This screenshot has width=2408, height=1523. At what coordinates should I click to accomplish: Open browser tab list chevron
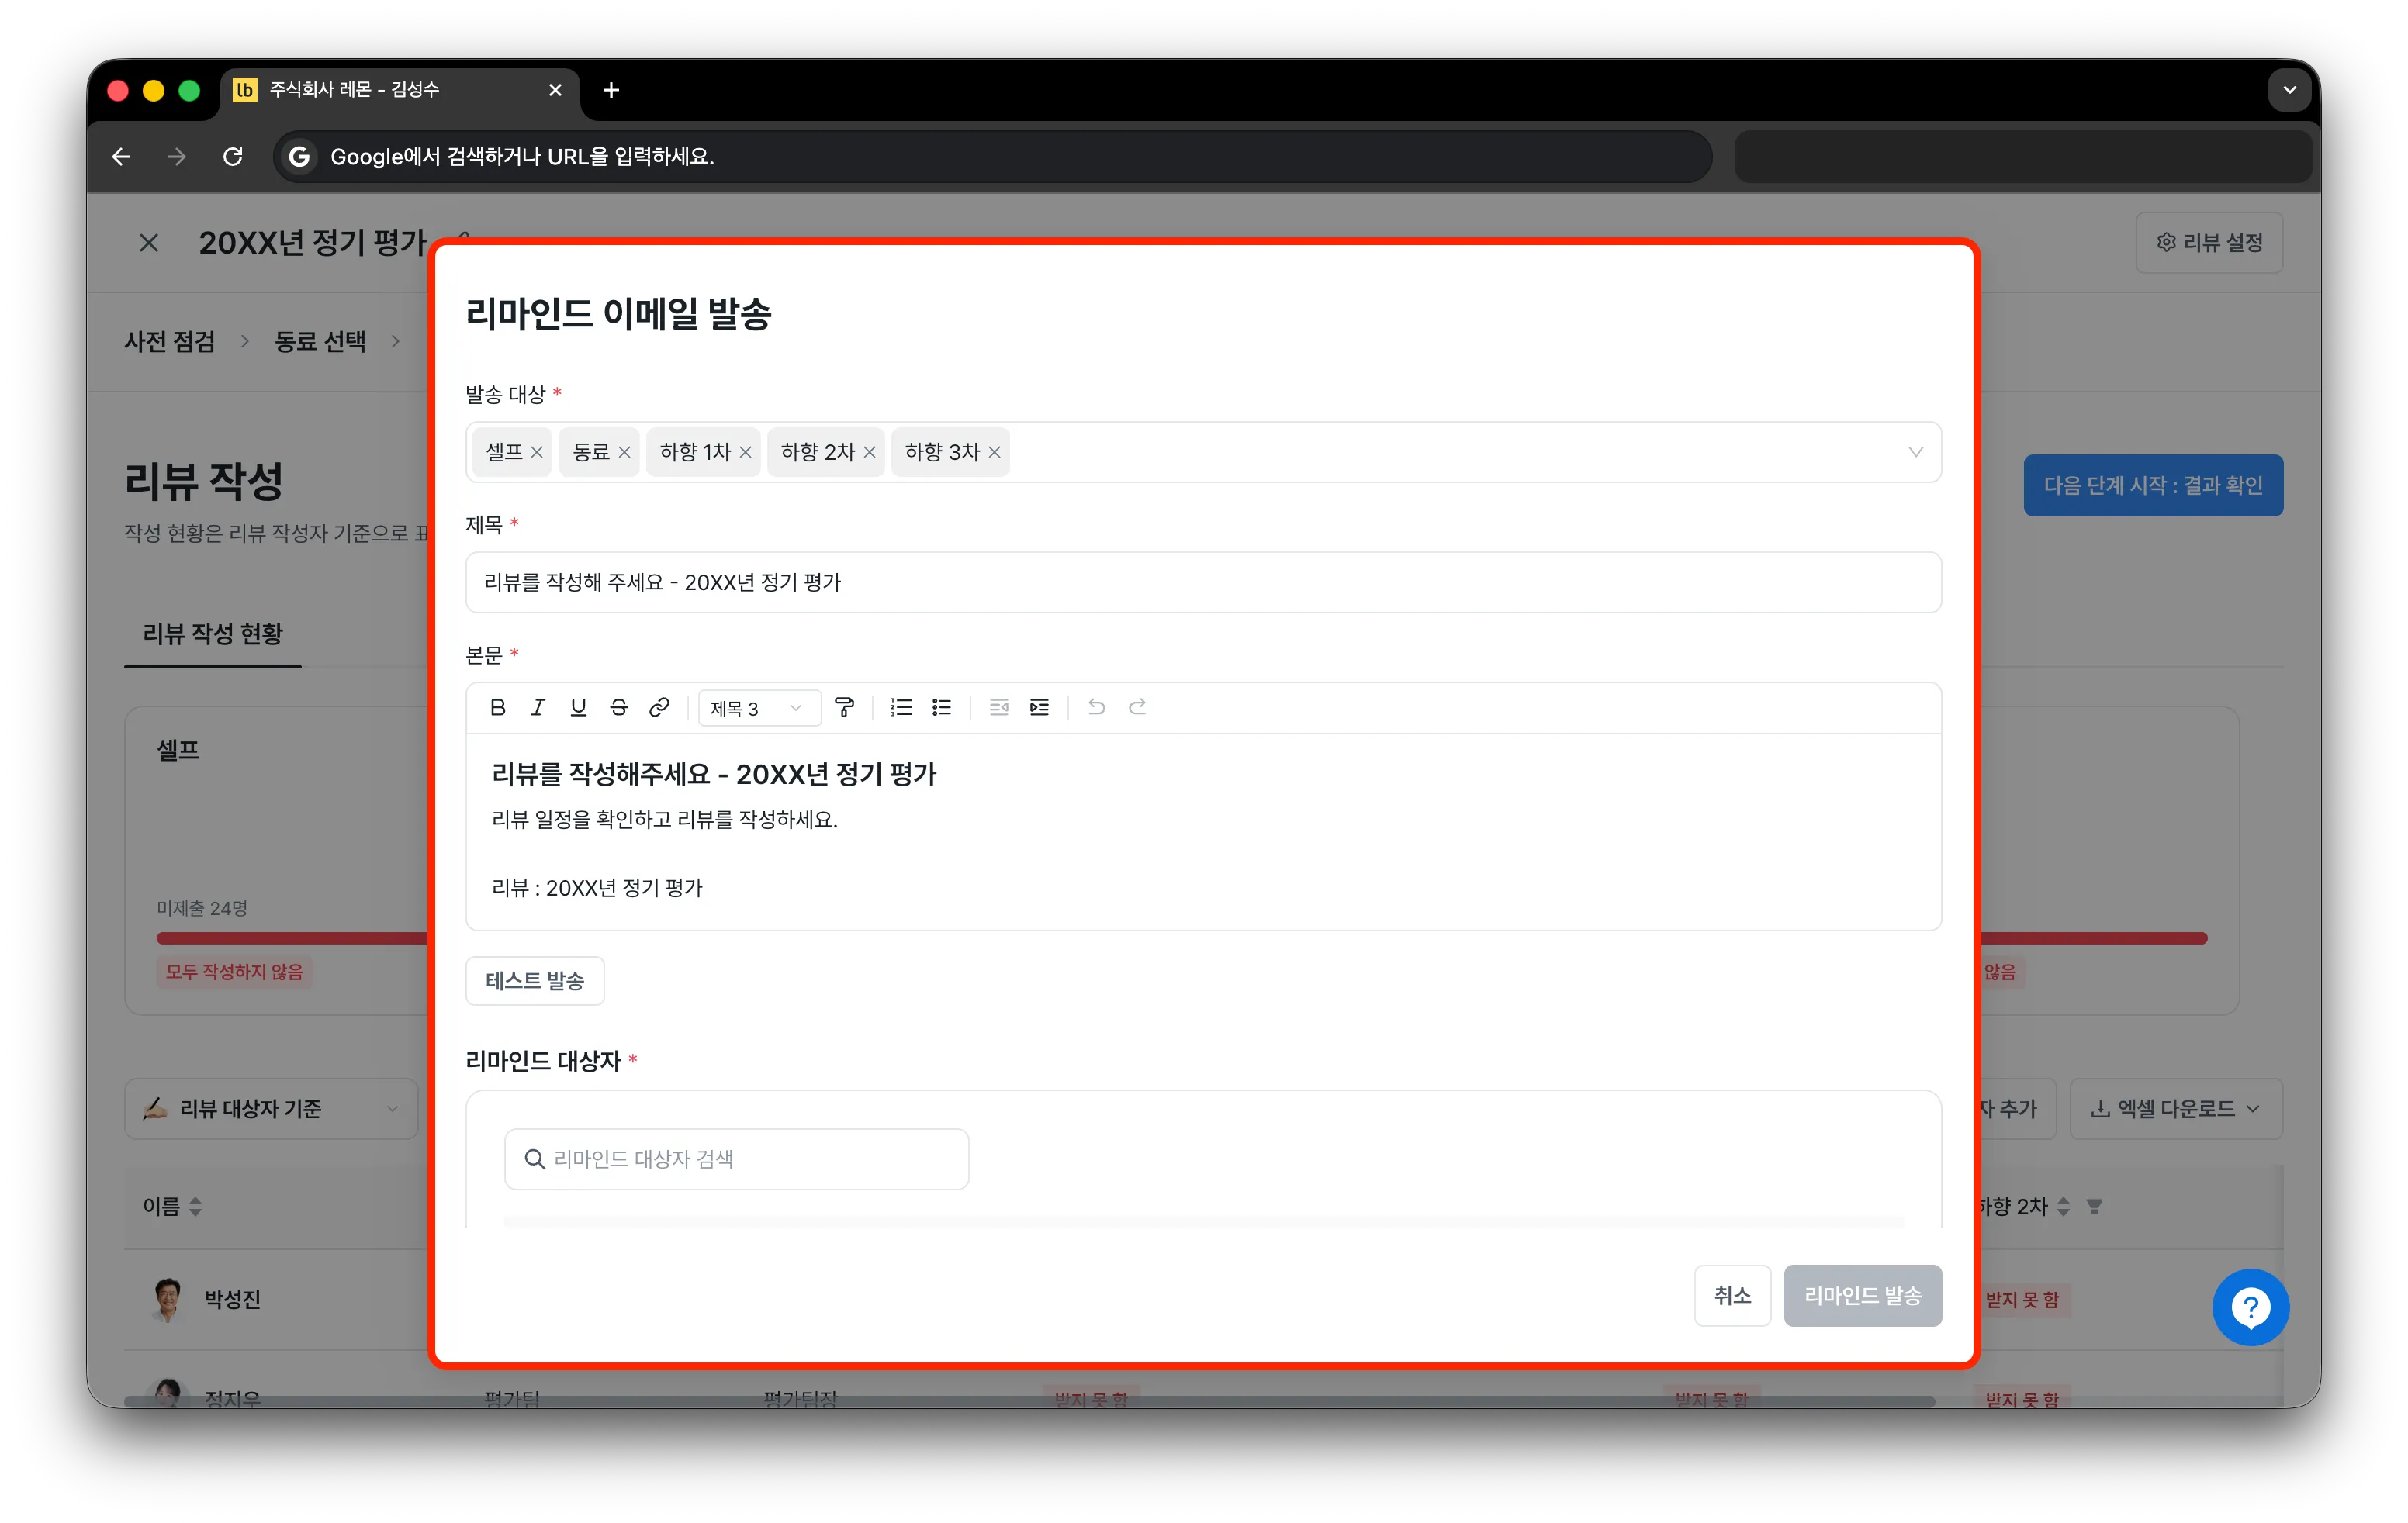pos(2289,90)
